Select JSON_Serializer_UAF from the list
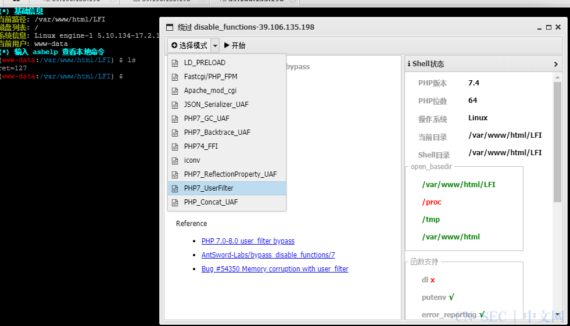The width and height of the screenshot is (570, 326). (227, 104)
